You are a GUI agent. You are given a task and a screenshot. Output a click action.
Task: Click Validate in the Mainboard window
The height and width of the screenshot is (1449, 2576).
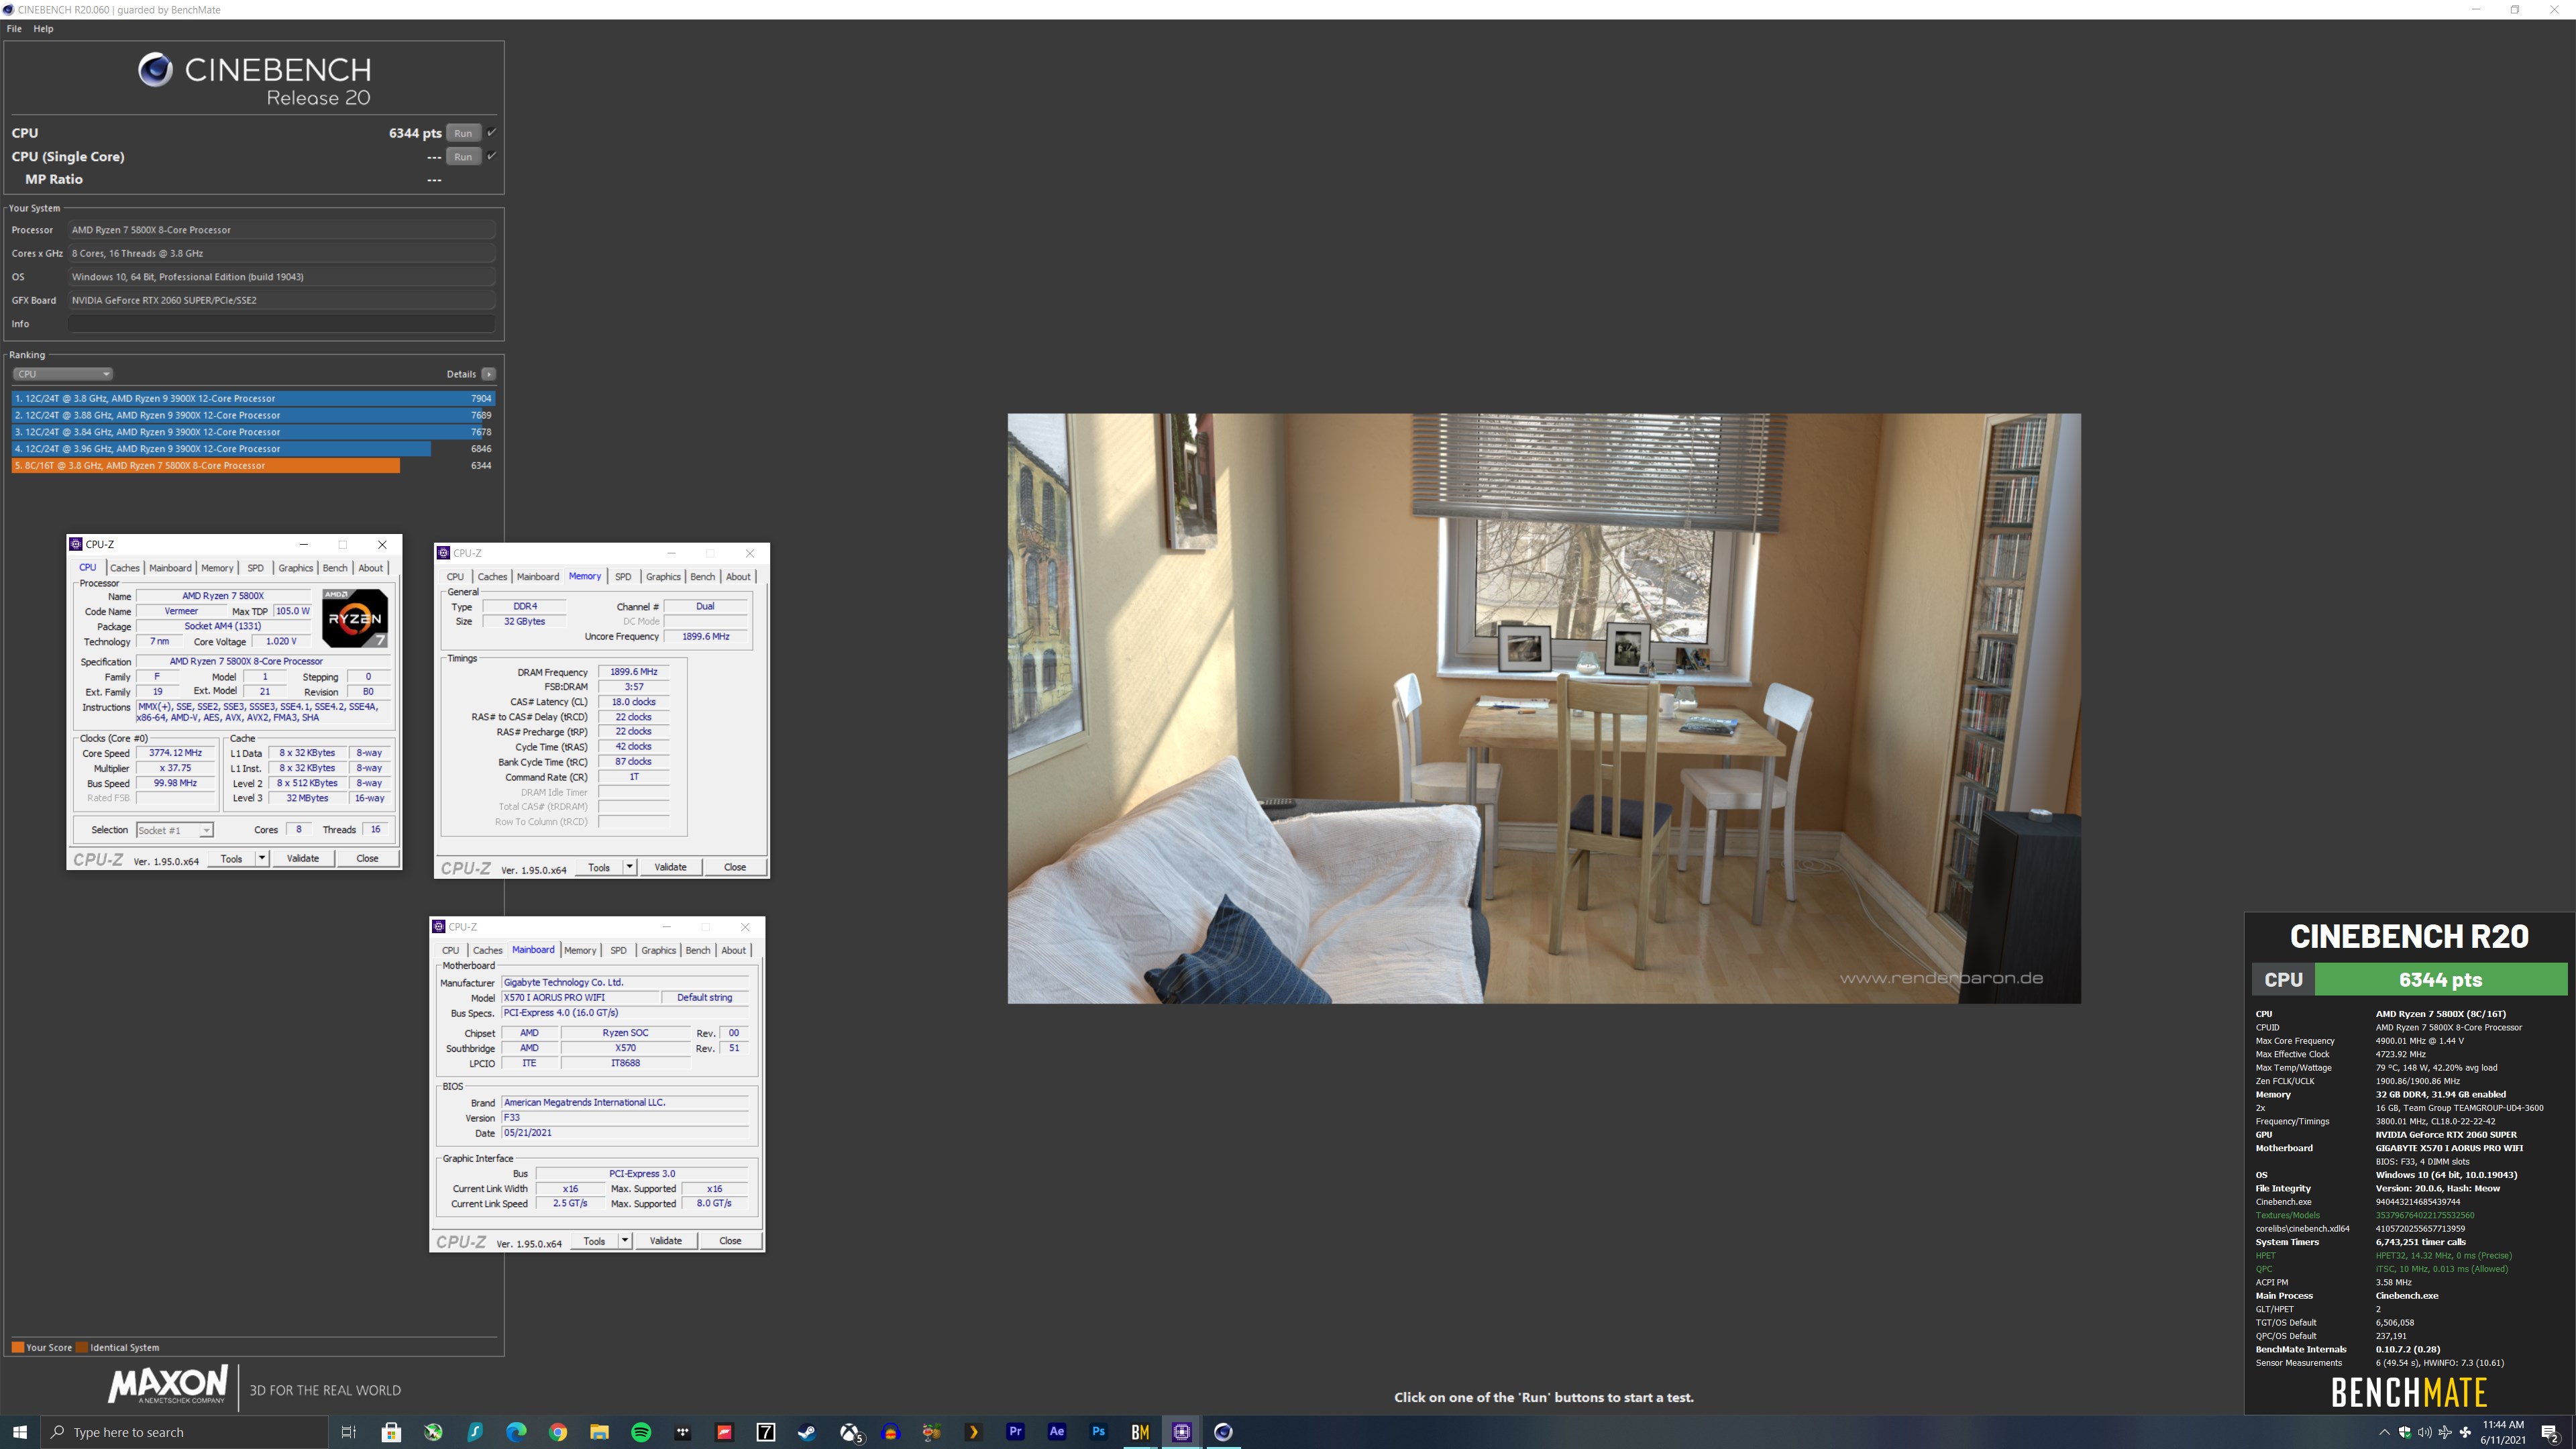coord(666,1240)
